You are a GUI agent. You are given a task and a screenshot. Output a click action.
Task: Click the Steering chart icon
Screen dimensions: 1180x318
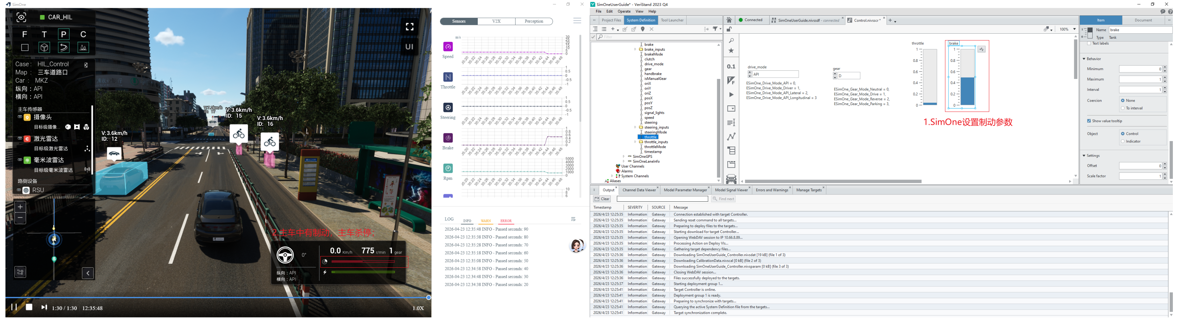click(x=448, y=107)
